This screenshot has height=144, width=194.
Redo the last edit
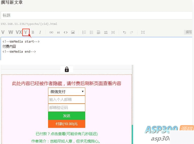(132, 32)
